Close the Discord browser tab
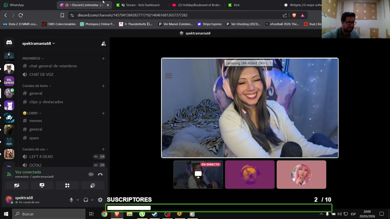This screenshot has width=390, height=219. [x=108, y=5]
